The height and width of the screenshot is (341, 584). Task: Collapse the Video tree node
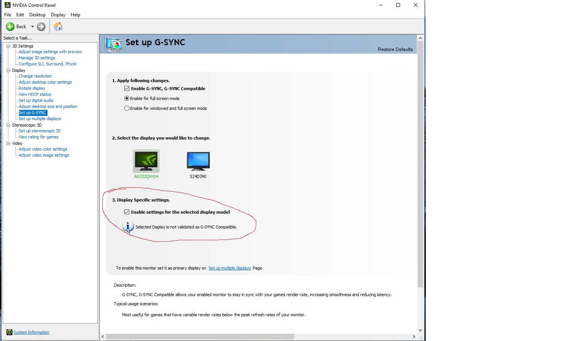click(x=8, y=143)
